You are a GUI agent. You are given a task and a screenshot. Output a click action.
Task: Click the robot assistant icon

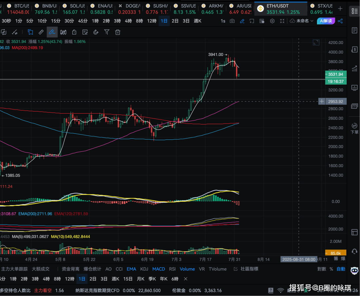(x=354, y=270)
